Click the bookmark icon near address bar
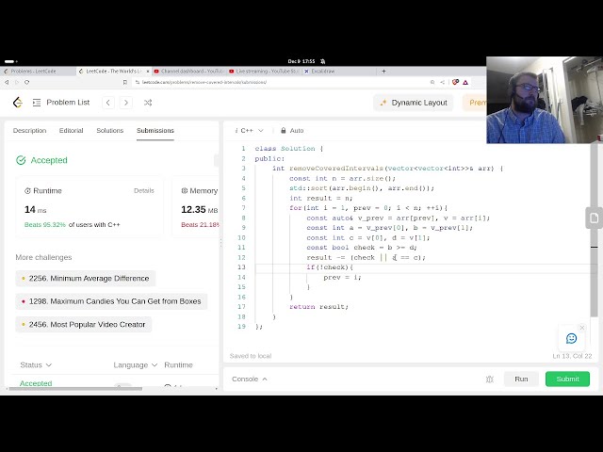Screen dimensions: 603x452 125,82
